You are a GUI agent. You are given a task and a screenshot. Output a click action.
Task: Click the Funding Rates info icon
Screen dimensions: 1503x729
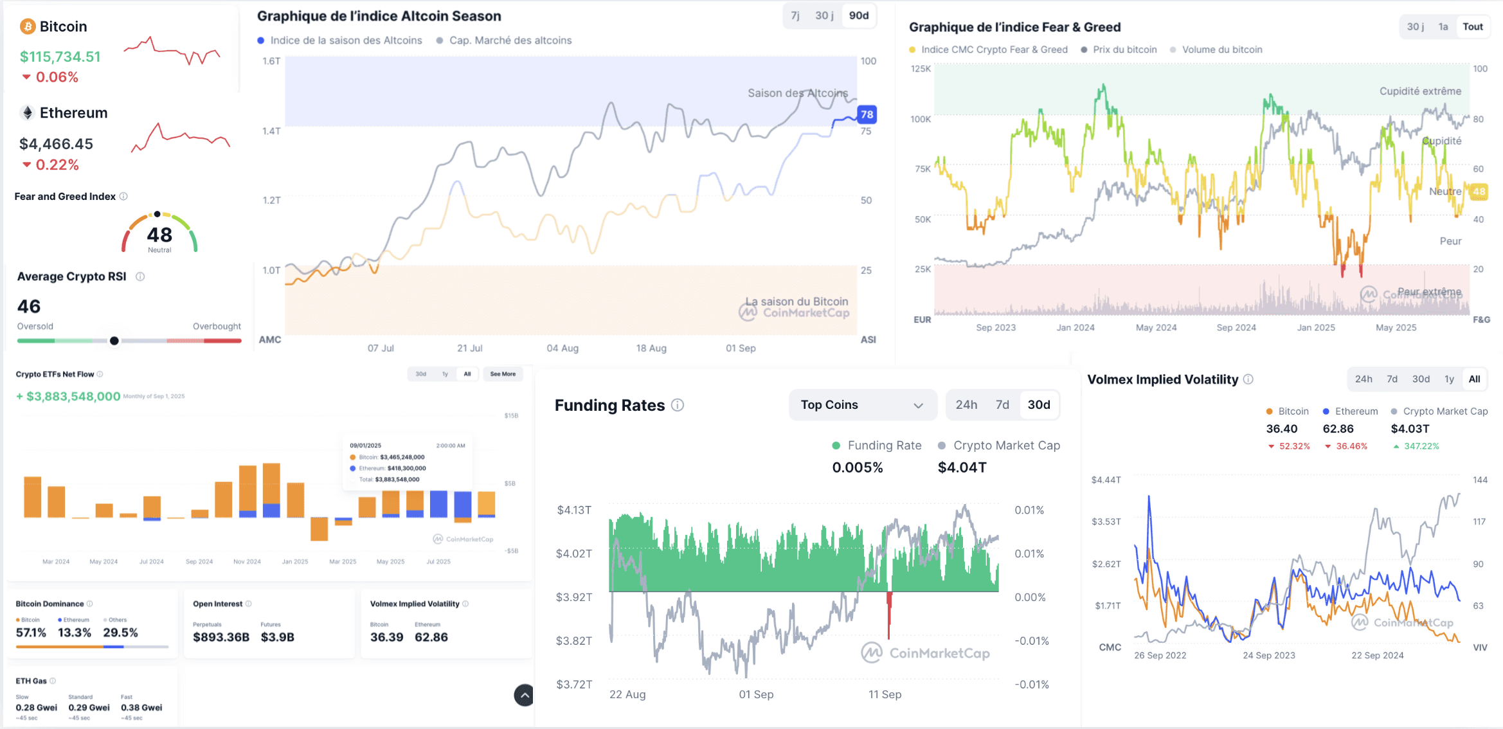click(x=678, y=405)
